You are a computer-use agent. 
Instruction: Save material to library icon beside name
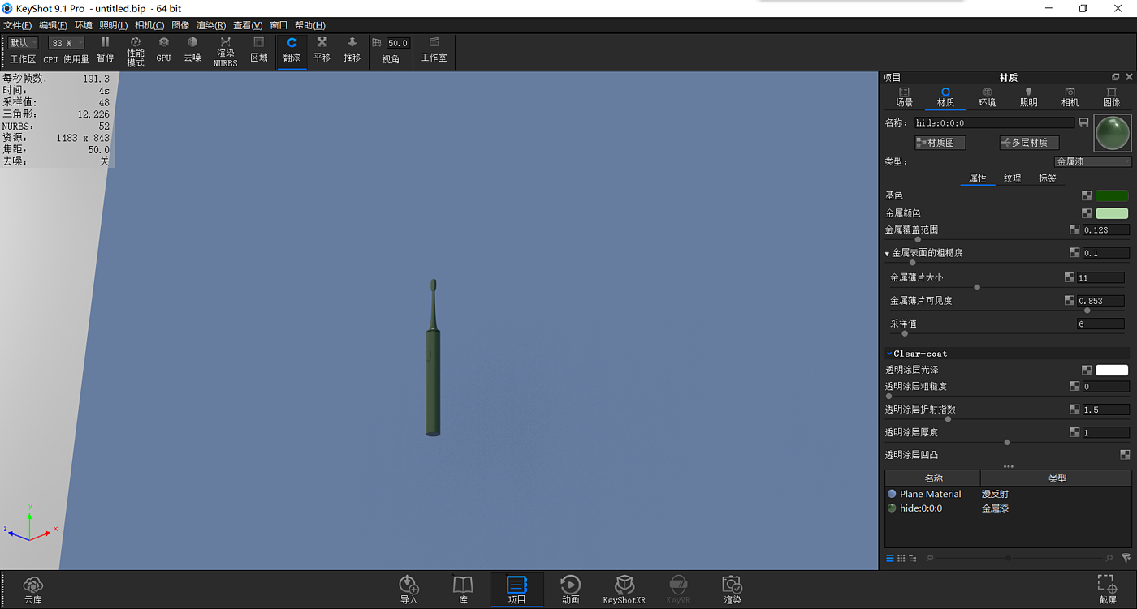tap(1083, 122)
